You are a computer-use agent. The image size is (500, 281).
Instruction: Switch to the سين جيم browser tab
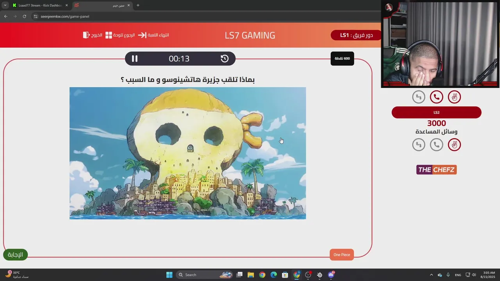(102, 5)
